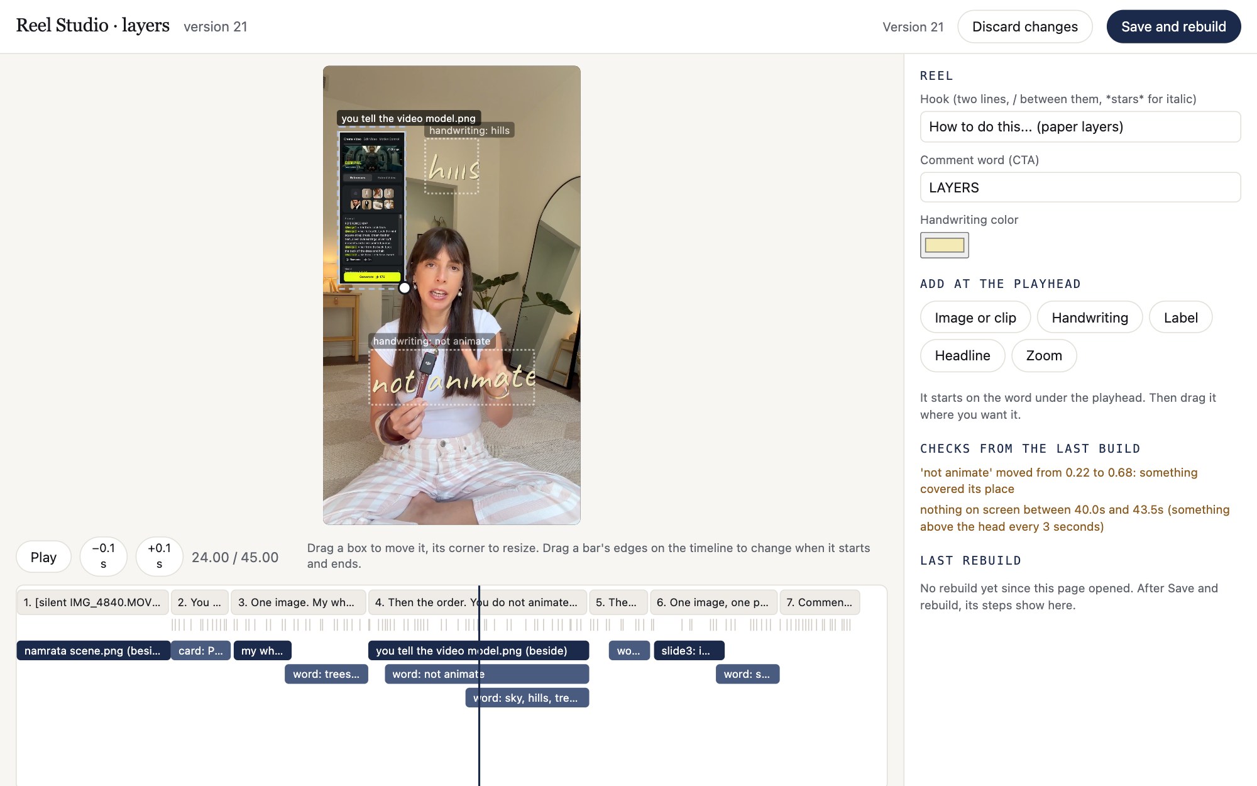This screenshot has width=1257, height=786.
Task: Click Save and rebuild button
Action: coord(1173,26)
